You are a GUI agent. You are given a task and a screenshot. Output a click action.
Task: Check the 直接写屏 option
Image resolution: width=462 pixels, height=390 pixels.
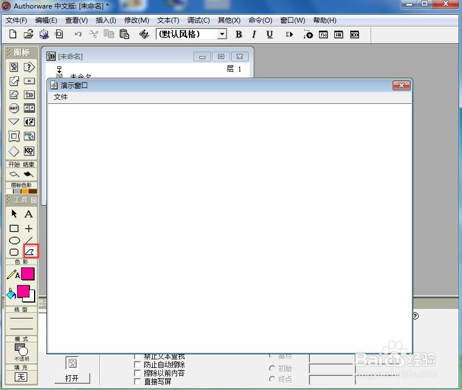pyautogui.click(x=136, y=381)
